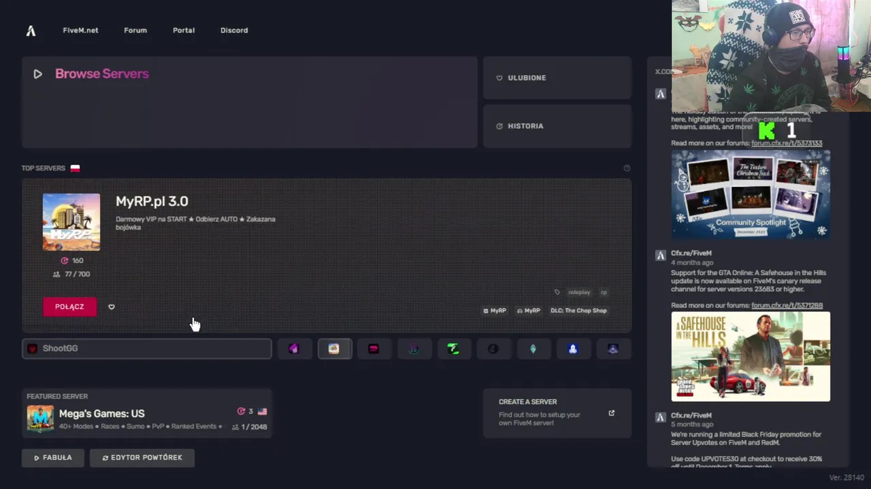Select the highlighted MyRP beach icon tile
This screenshot has width=871, height=489.
click(334, 348)
